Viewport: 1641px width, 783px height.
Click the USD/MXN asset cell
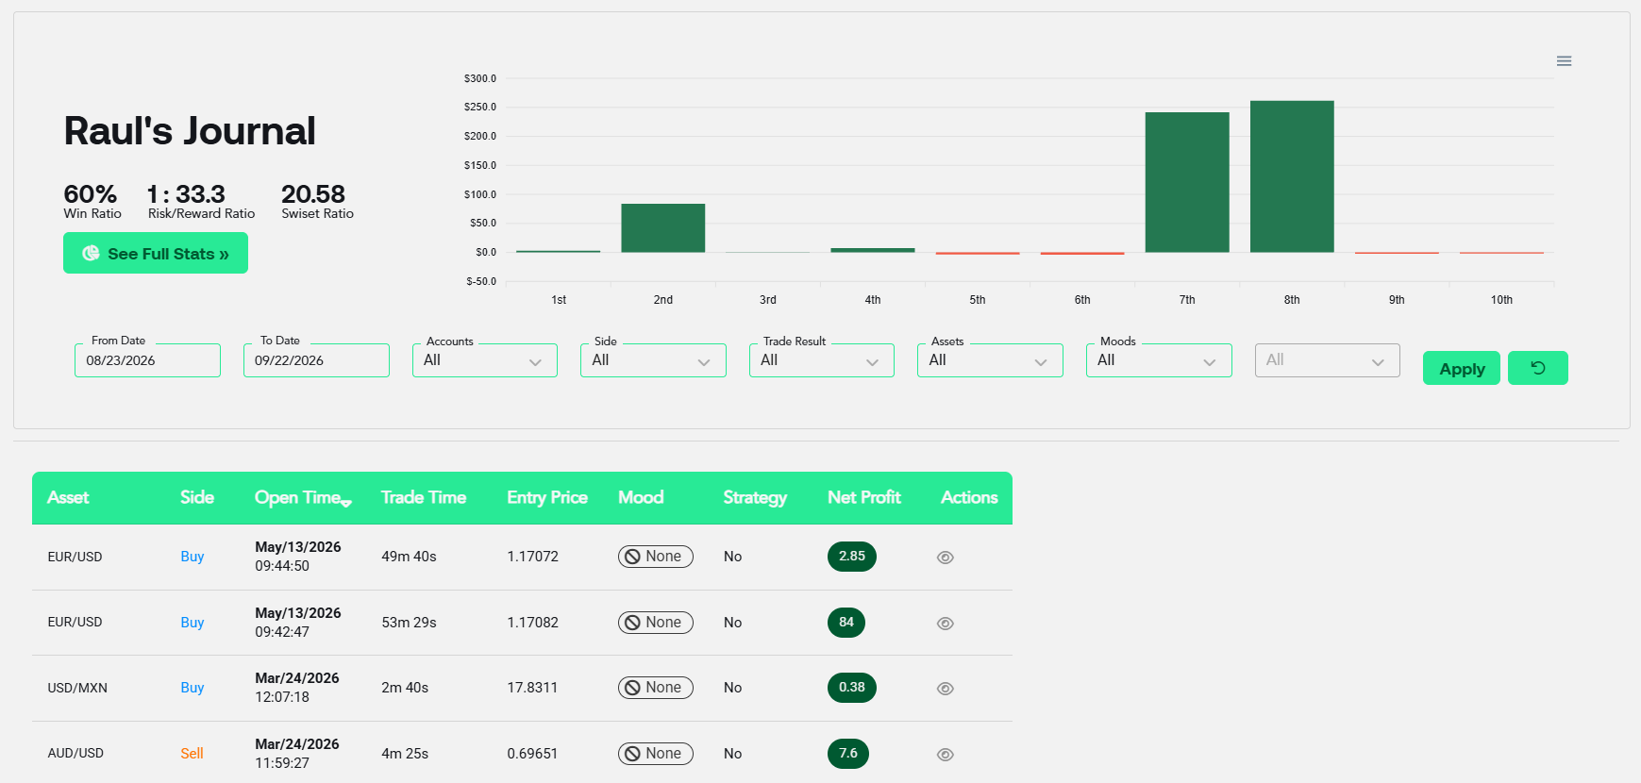click(x=77, y=688)
